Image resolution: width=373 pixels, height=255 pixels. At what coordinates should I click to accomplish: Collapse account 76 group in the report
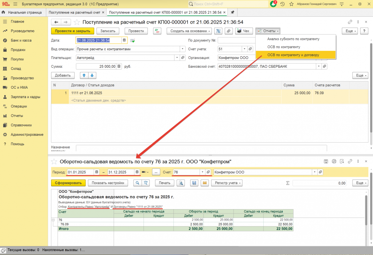click(x=53, y=220)
